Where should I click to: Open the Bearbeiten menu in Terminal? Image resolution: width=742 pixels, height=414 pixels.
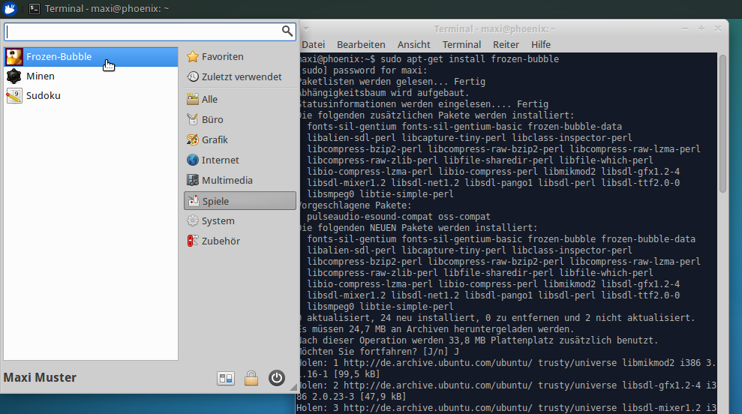click(x=361, y=44)
